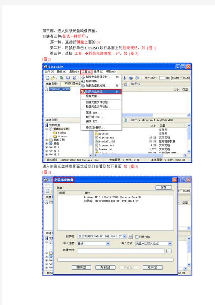Click the 格式转换 menu entry icon
Image resolution: width=215 pixels, height=305 pixels.
click(x=83, y=81)
